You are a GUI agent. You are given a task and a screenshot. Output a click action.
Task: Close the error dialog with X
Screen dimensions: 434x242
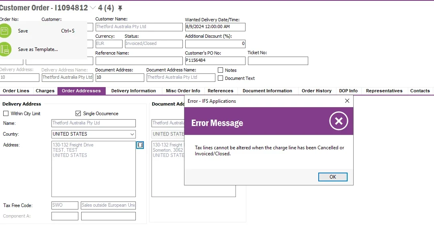click(x=347, y=101)
